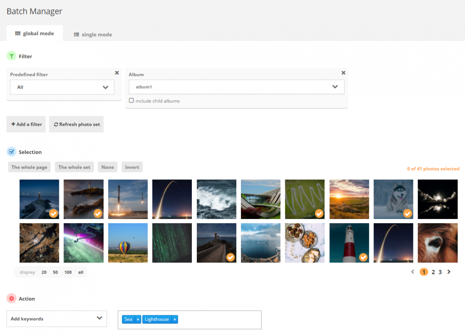Invert the current photo selection

click(132, 167)
